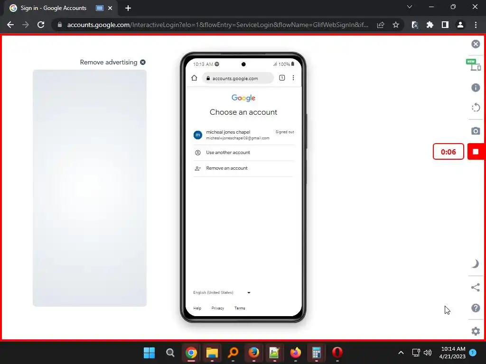Open the Chrome tab search chevron
Viewport: 486px width, 364px height.
[x=410, y=7]
